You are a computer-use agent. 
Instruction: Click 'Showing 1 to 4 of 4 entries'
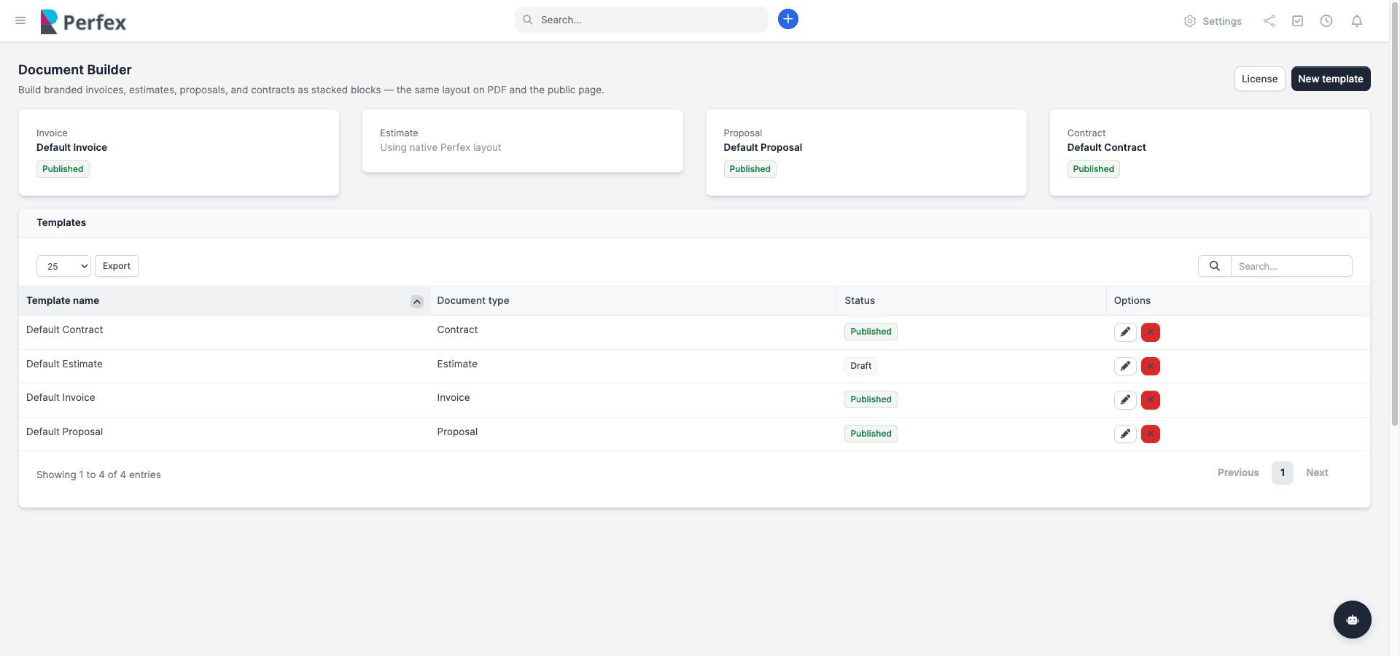pos(98,475)
